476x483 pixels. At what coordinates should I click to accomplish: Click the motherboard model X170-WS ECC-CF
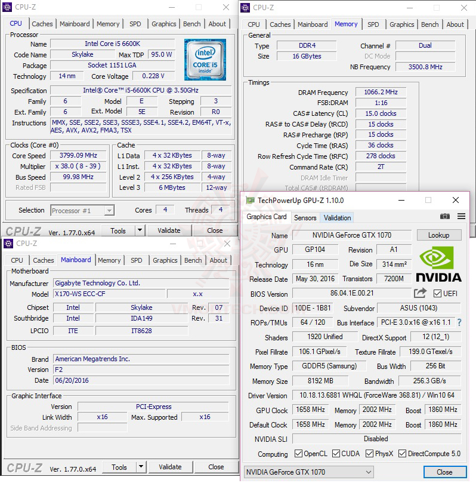click(x=109, y=294)
